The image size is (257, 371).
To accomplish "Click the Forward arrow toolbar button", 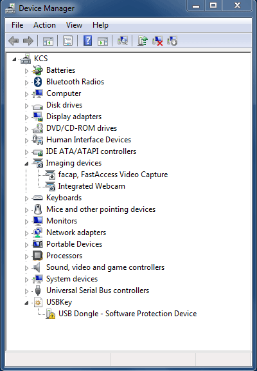I will [28, 41].
